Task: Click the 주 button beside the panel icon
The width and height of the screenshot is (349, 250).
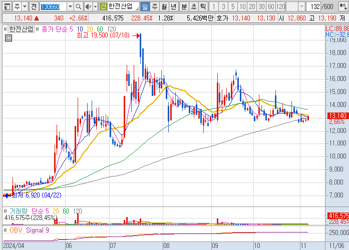Action: coord(17,6)
